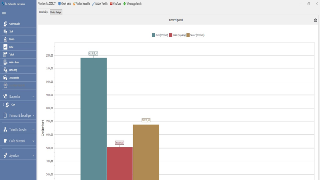Open the Taksit icon in the sidebar
320x180 pixels.
[x=5, y=54]
